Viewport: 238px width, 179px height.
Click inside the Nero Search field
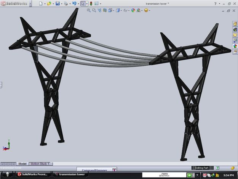point(164,175)
